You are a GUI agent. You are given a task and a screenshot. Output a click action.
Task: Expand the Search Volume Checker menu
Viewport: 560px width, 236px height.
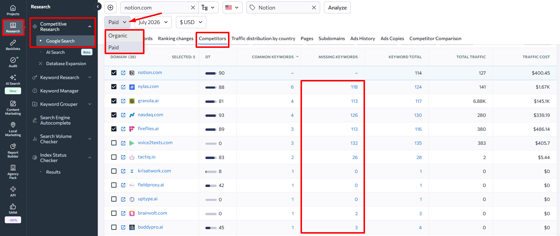[90, 139]
